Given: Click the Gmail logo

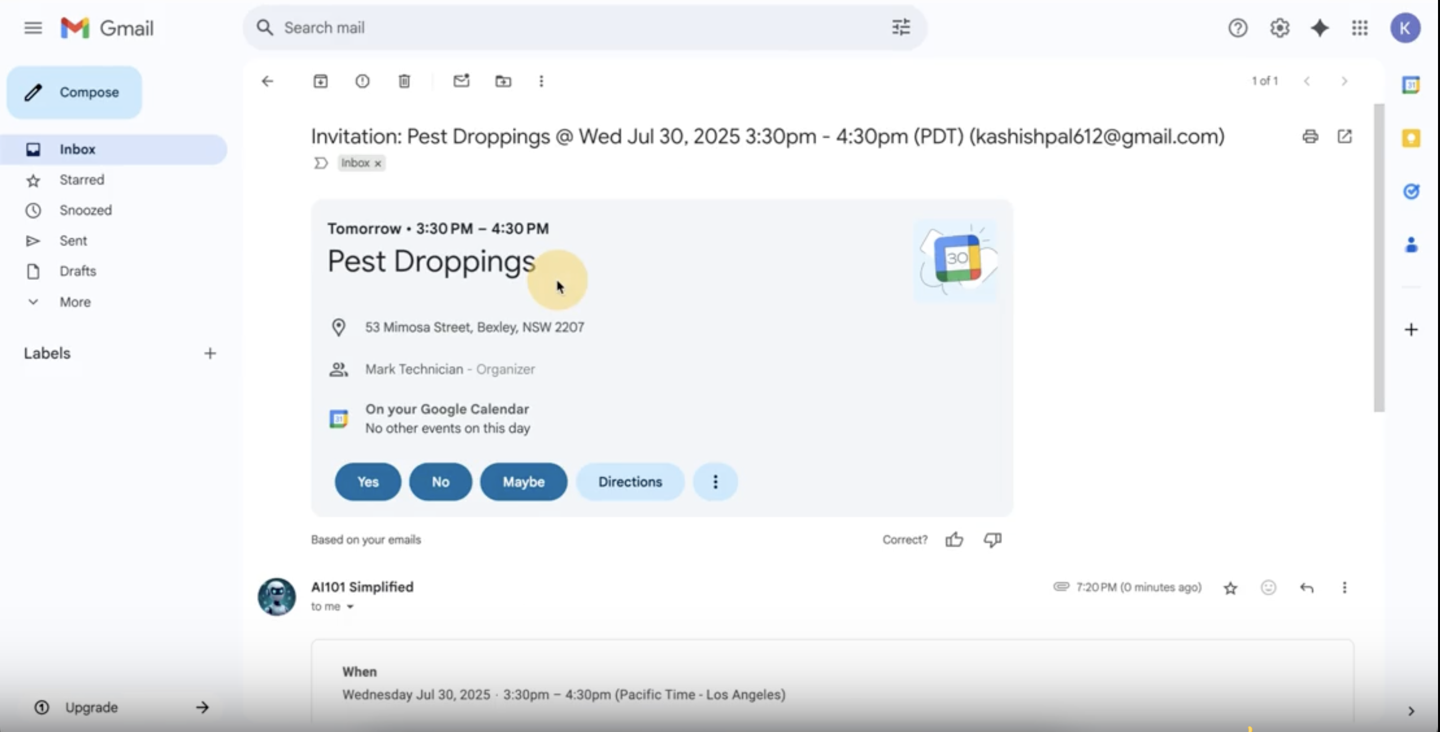Looking at the screenshot, I should click(x=107, y=28).
